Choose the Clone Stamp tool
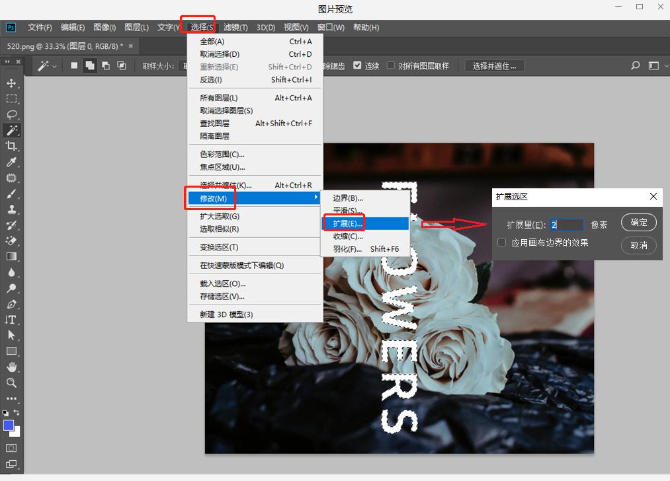This screenshot has height=481, width=670. 11,209
